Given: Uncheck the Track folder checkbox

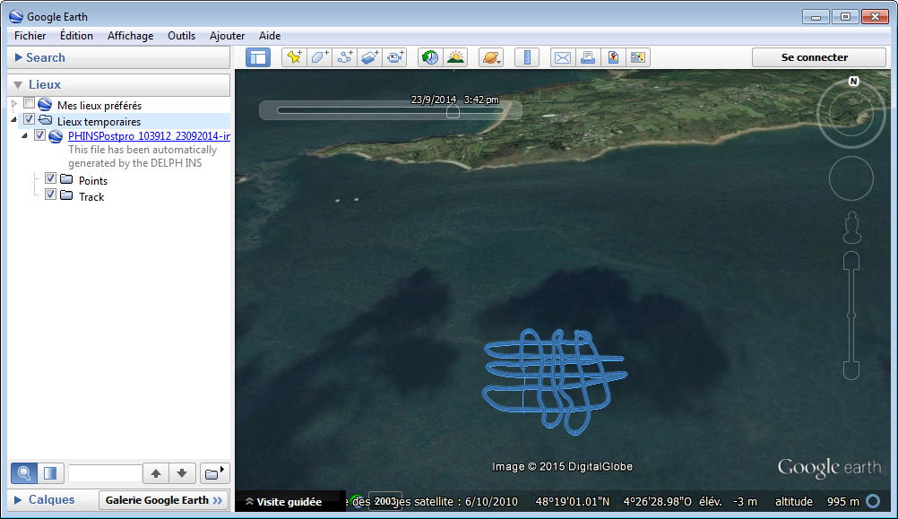Looking at the screenshot, I should coord(51,195).
